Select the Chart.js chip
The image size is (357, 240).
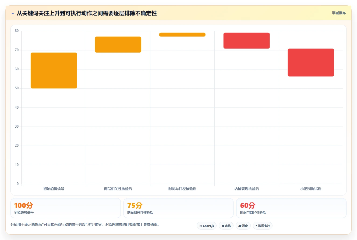(207, 226)
